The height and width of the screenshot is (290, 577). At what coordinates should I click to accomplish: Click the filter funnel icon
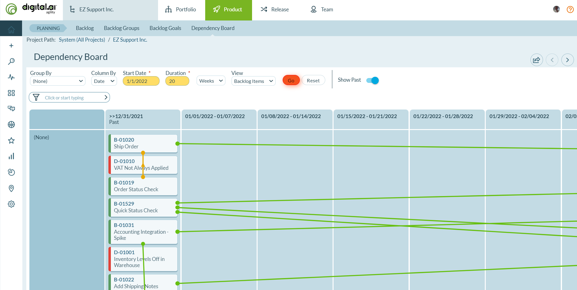(x=36, y=97)
